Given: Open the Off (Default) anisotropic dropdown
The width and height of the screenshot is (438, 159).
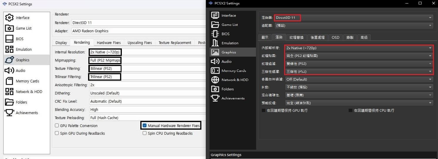Looking at the screenshot, I should click(359, 79).
